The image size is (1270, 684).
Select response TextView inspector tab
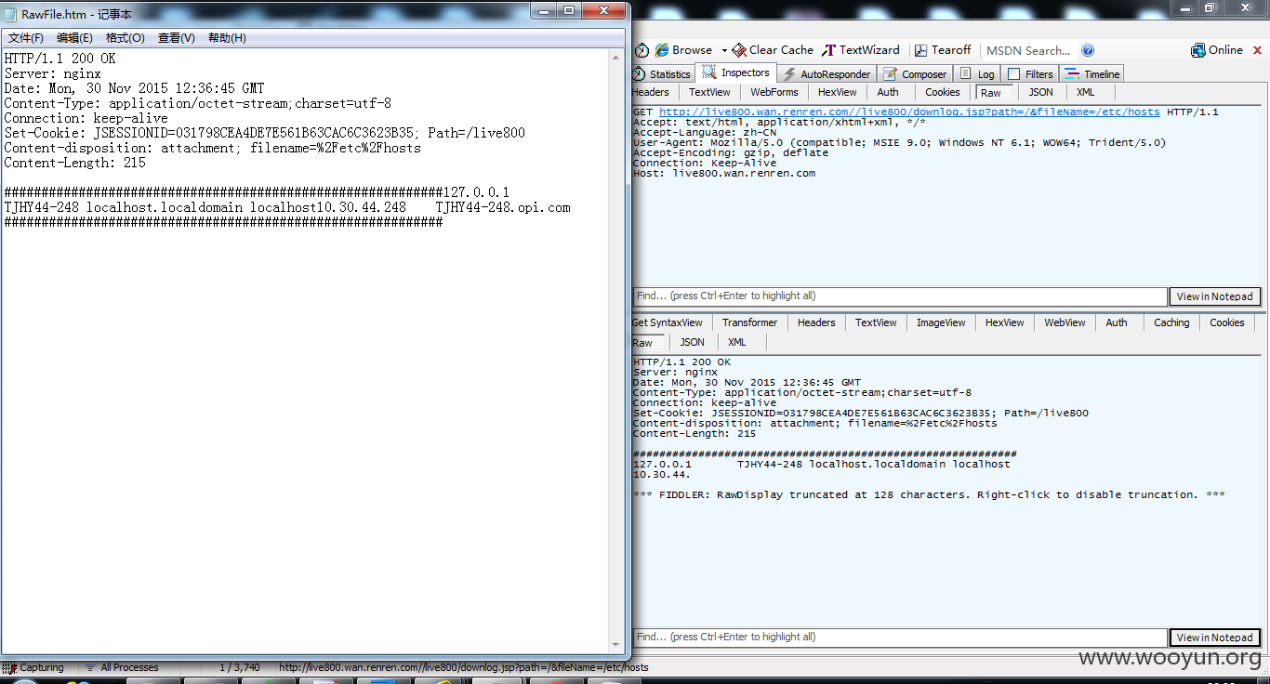876,322
